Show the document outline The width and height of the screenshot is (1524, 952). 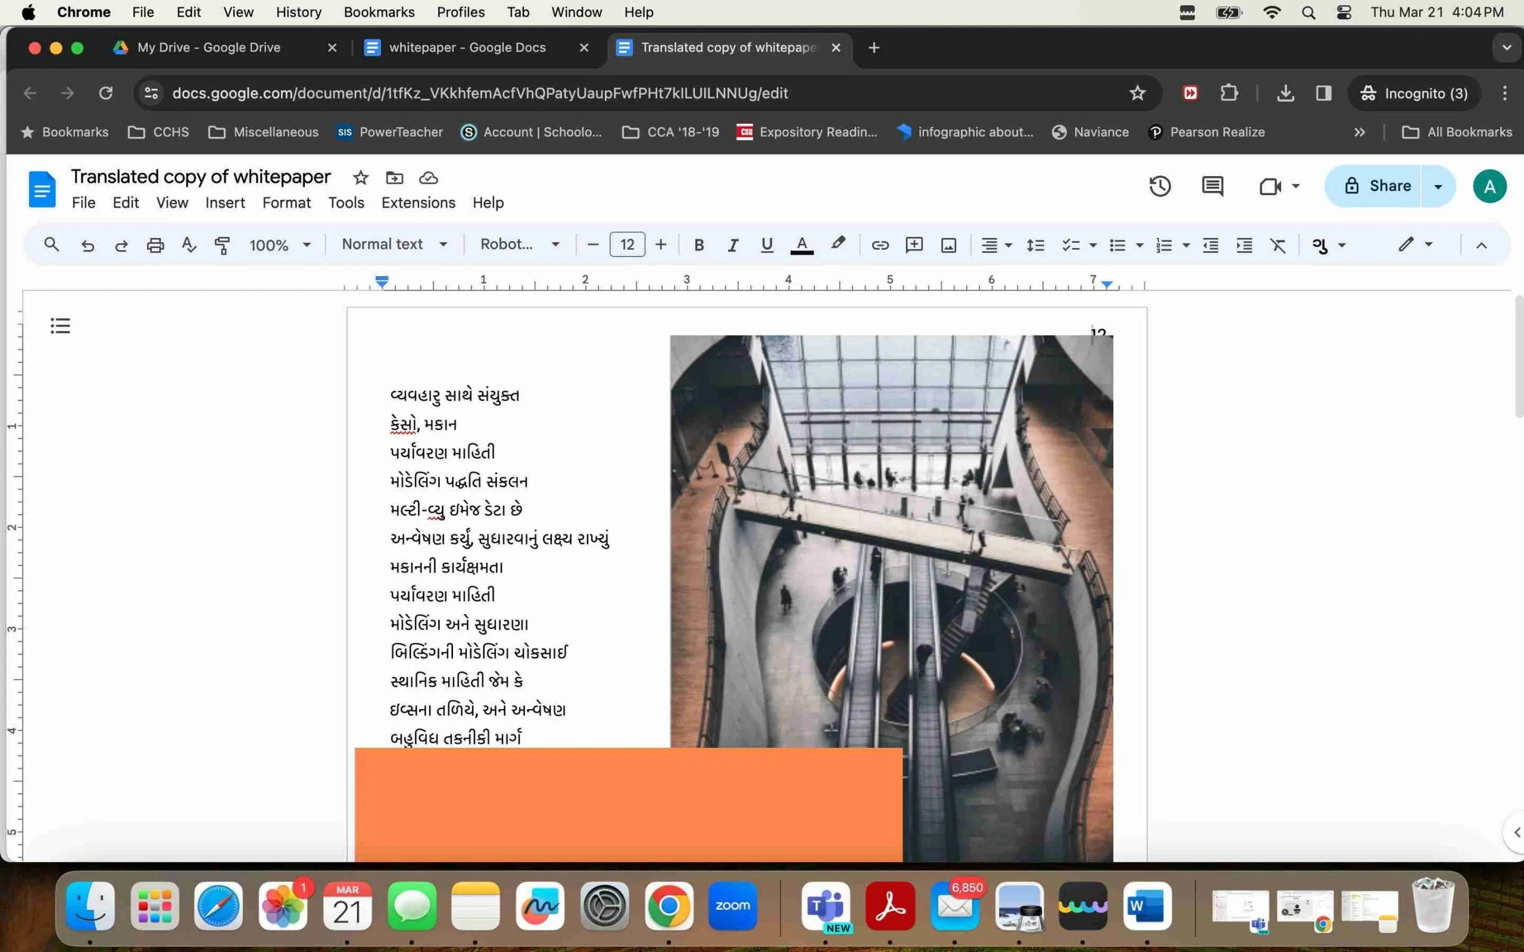tap(60, 325)
